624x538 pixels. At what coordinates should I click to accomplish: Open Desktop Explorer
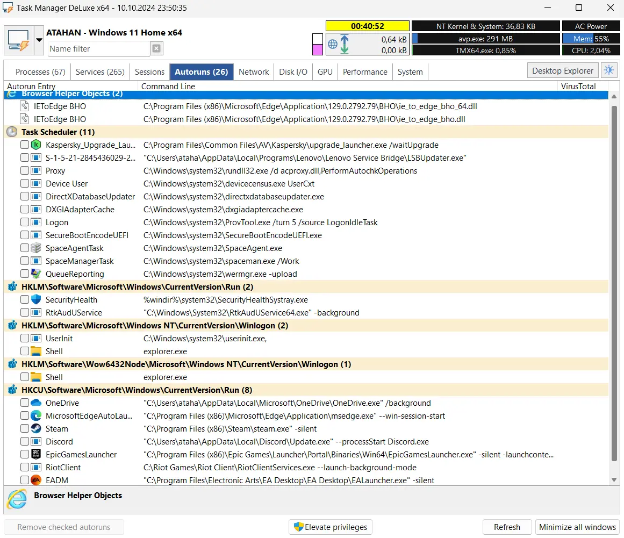(x=563, y=70)
